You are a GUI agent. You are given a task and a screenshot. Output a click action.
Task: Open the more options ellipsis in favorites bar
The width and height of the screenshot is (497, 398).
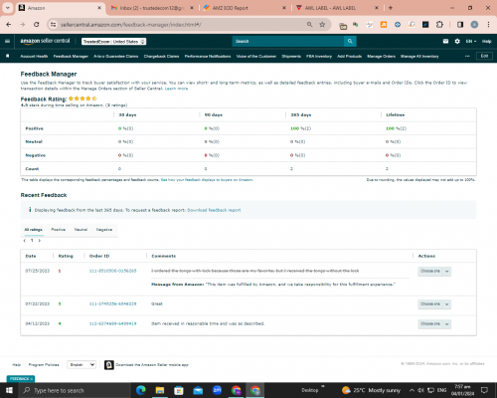467,56
